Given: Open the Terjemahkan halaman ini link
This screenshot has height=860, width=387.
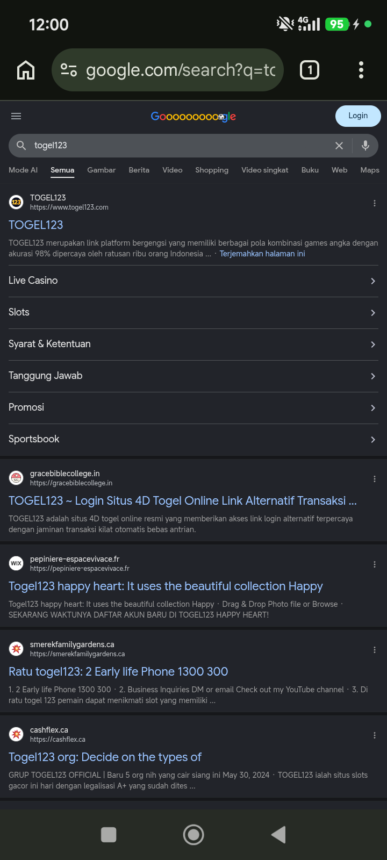Looking at the screenshot, I should 262,254.
